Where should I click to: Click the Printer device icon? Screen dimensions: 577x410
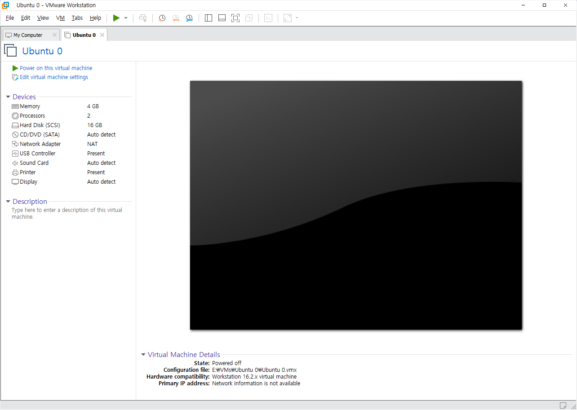[x=15, y=172]
